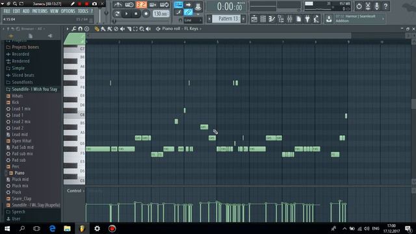Open the Playlist view
The image size is (416, 234).
click(x=254, y=19)
